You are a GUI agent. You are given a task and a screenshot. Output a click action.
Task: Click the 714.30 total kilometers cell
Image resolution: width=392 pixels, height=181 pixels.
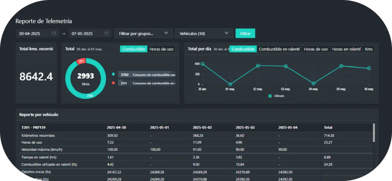point(329,135)
